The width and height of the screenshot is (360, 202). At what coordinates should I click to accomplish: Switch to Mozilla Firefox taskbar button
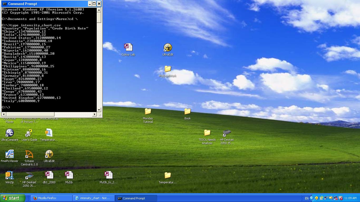pos(51,198)
